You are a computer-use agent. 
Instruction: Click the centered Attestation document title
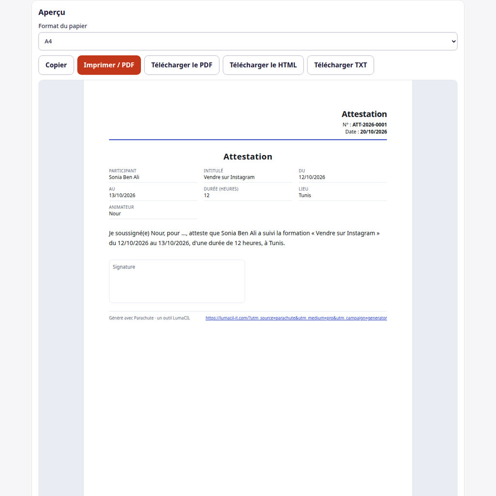tap(248, 156)
